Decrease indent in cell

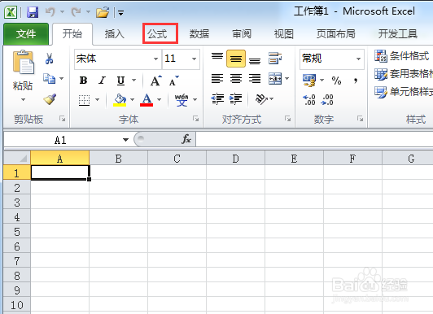pos(217,98)
